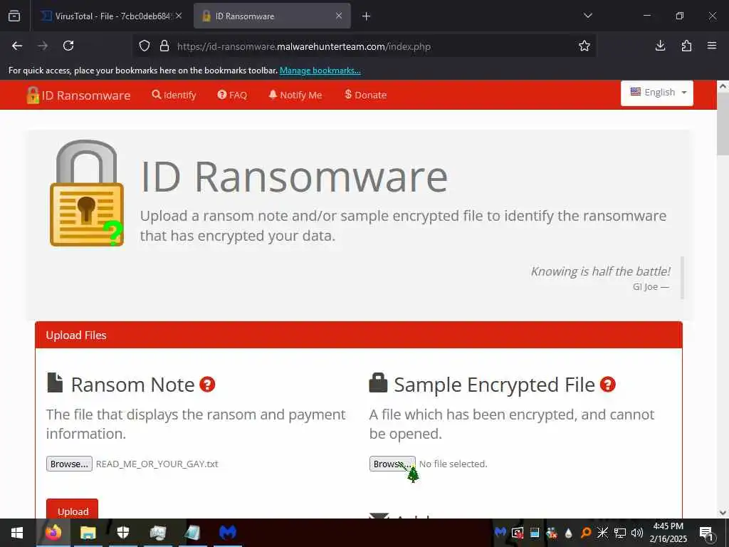Open the Manage bookmarks link

(320, 71)
